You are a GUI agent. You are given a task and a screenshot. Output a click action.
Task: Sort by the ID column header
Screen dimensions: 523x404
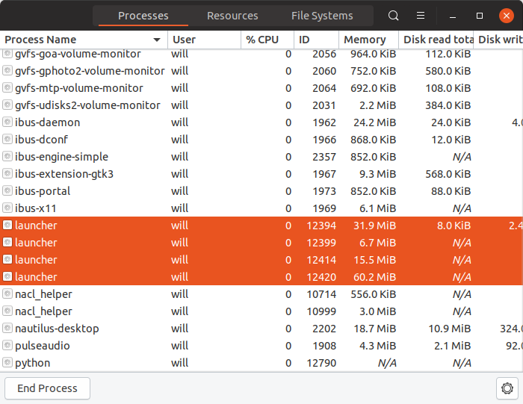click(x=305, y=40)
